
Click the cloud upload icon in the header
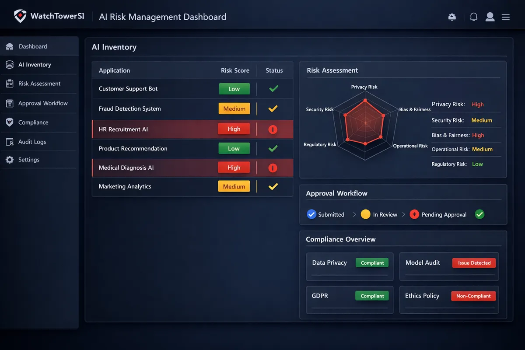pyautogui.click(x=452, y=17)
